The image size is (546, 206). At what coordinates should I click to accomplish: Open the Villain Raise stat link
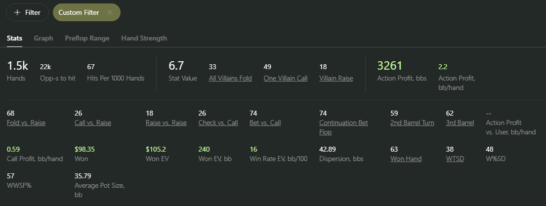[x=336, y=78]
